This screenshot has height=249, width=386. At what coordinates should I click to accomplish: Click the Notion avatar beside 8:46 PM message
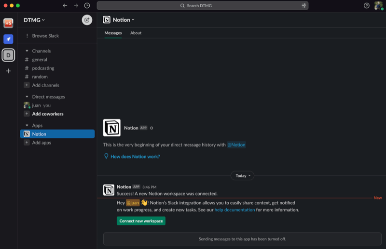(109, 190)
